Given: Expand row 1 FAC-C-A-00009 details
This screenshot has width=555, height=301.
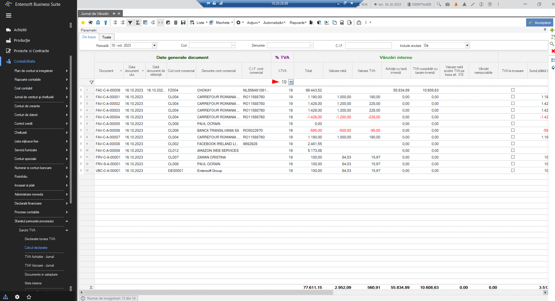Looking at the screenshot, I should [x=81, y=90].
